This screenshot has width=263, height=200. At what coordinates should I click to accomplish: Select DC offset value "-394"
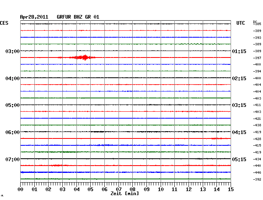coord(257,72)
